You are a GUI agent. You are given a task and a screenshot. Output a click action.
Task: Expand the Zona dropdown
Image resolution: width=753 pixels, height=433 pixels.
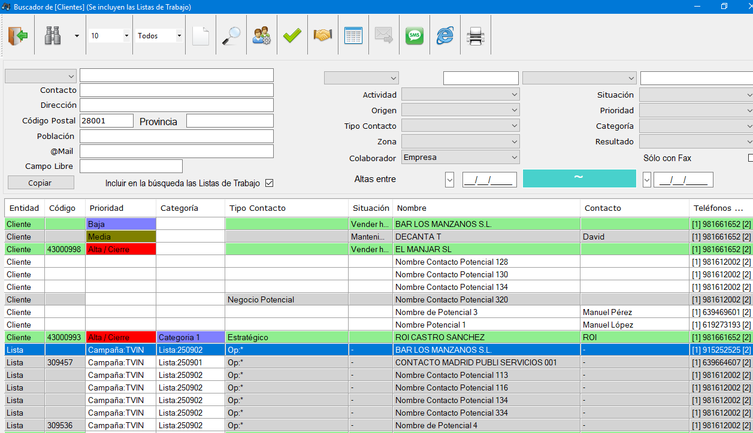click(x=460, y=142)
